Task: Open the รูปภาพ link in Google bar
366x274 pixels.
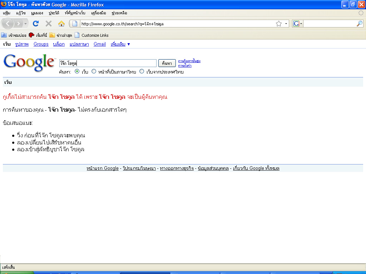Action: click(22, 44)
